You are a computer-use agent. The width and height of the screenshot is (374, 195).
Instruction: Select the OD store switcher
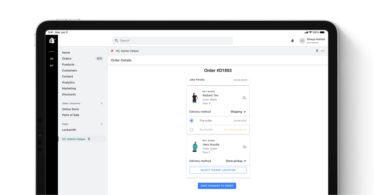pyautogui.click(x=52, y=59)
